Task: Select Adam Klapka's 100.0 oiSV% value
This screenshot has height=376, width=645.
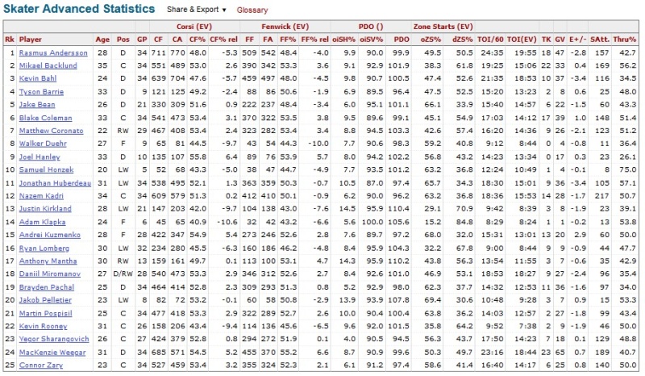Action: tap(372, 222)
